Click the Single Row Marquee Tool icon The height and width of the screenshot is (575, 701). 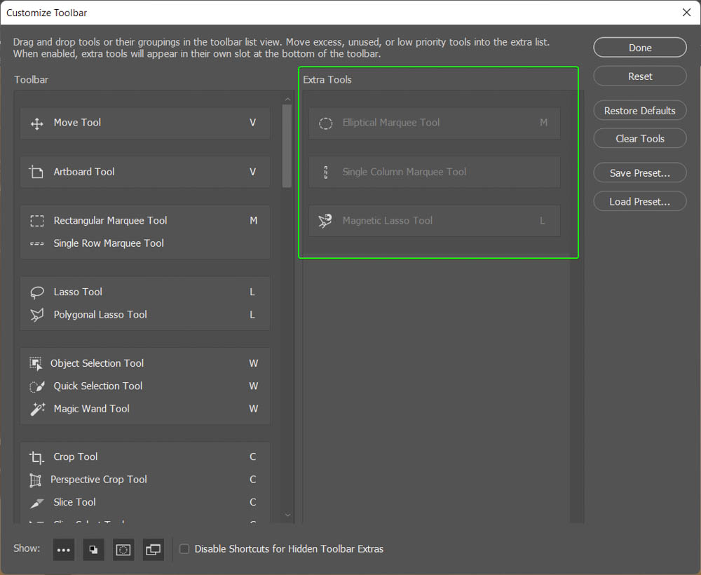click(x=36, y=244)
